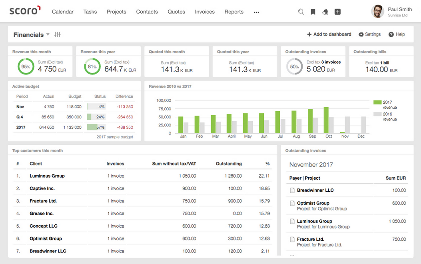Open Fracture Ltd. invoice document icon
The height and width of the screenshot is (264, 421).
click(x=292, y=239)
